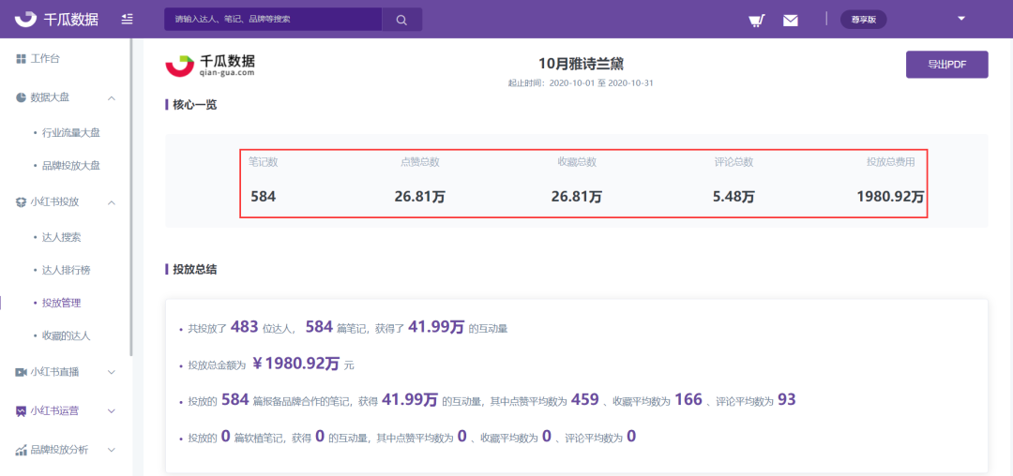Open 达人搜索 menu item
This screenshot has width=1013, height=476.
coord(61,237)
